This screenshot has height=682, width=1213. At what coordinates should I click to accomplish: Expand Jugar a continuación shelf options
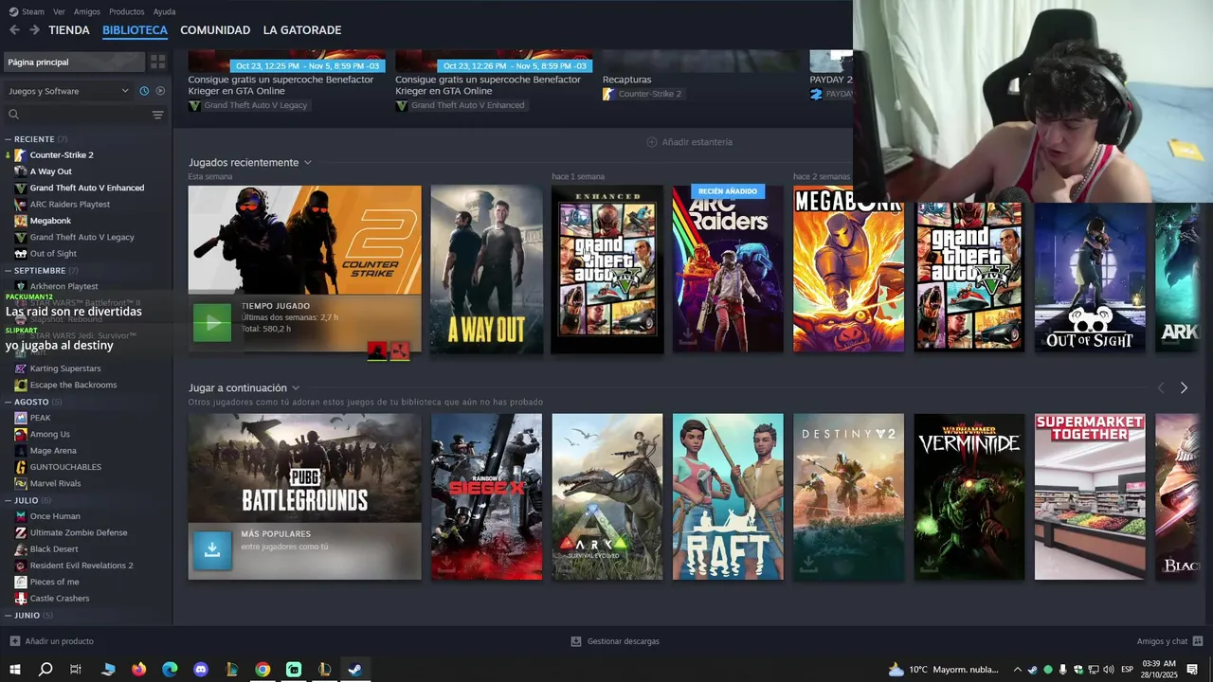click(x=296, y=388)
